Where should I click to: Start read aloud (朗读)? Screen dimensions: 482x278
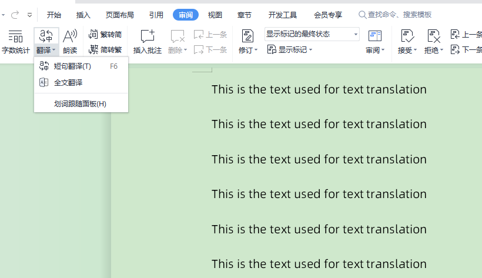click(70, 42)
